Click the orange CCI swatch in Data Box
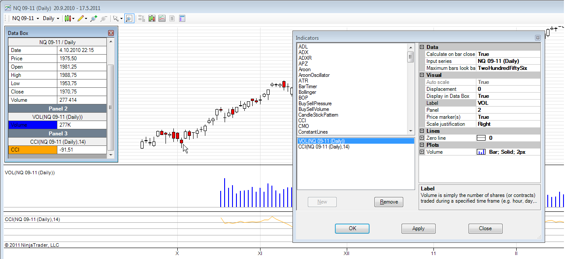The width and height of the screenshot is (567, 259). 33,150
